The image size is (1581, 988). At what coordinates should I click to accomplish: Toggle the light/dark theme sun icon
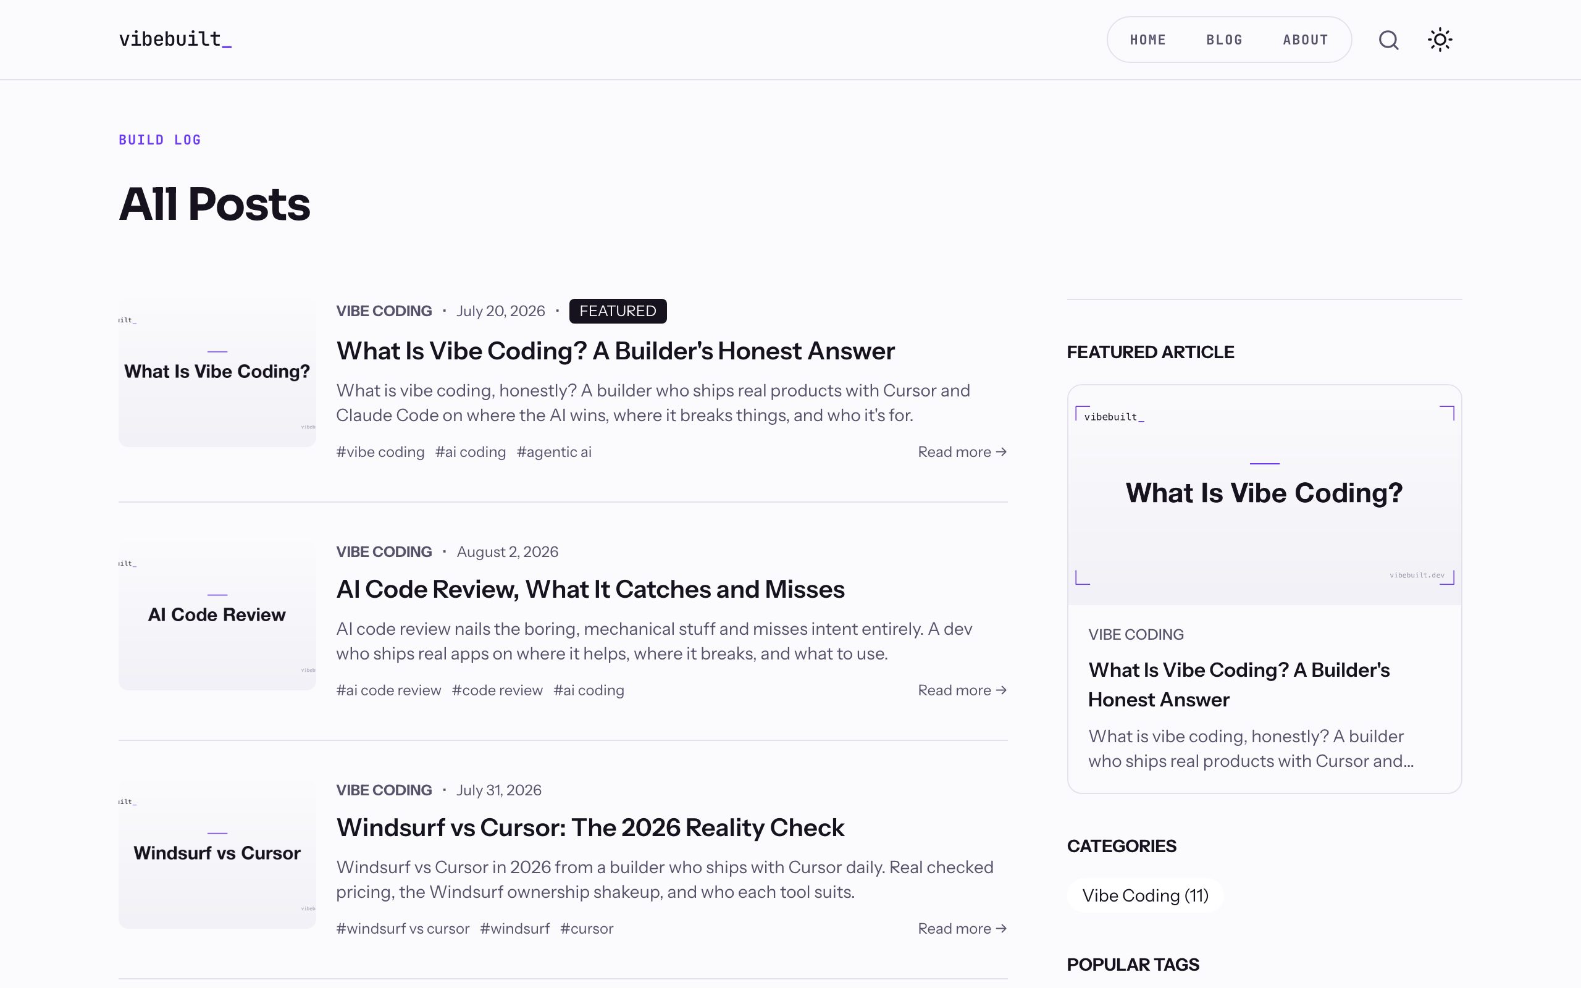pos(1440,40)
